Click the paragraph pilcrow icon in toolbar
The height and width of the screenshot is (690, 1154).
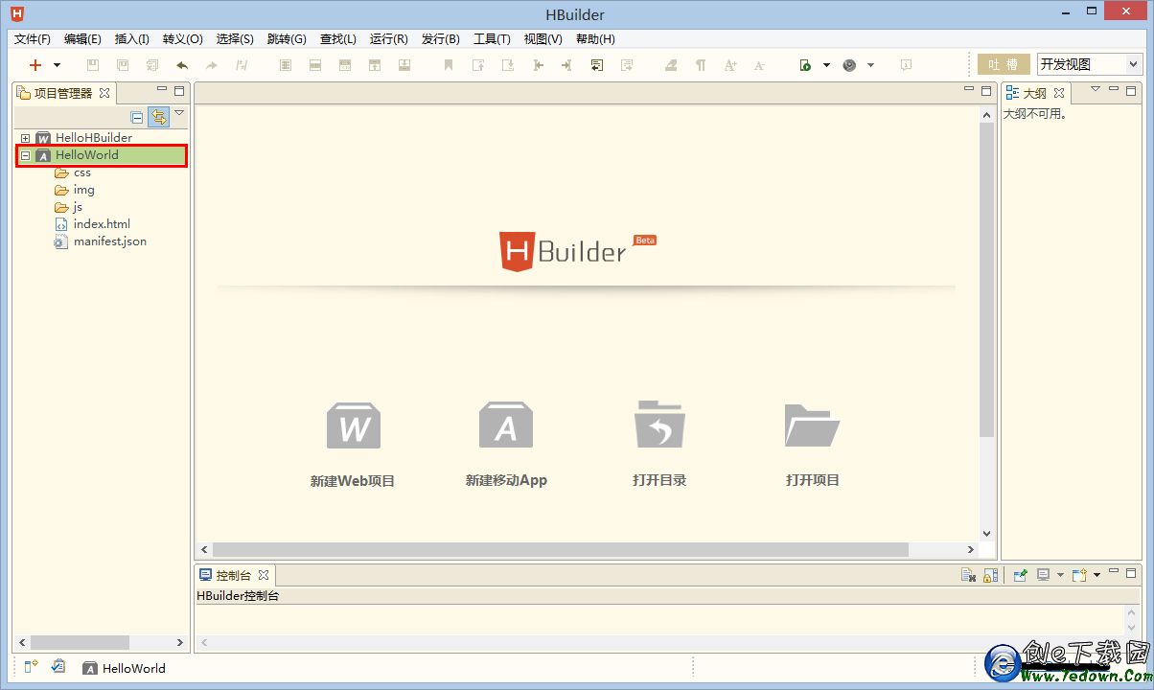[701, 65]
